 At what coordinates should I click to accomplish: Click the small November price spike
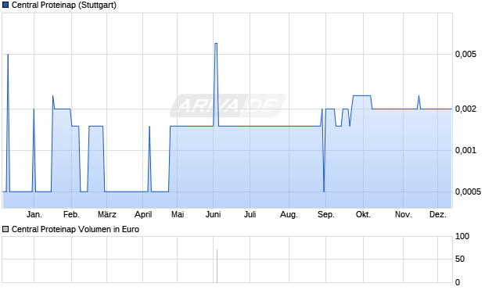[419, 96]
